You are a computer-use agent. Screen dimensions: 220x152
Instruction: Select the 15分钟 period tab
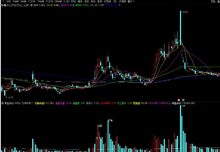(x=40, y=2)
